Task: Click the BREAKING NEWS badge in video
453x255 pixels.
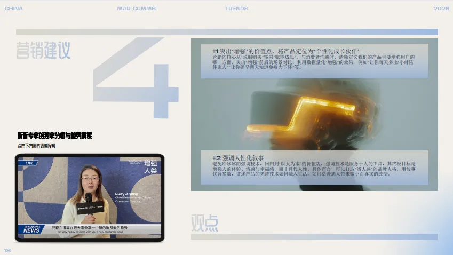Action: coord(31,229)
